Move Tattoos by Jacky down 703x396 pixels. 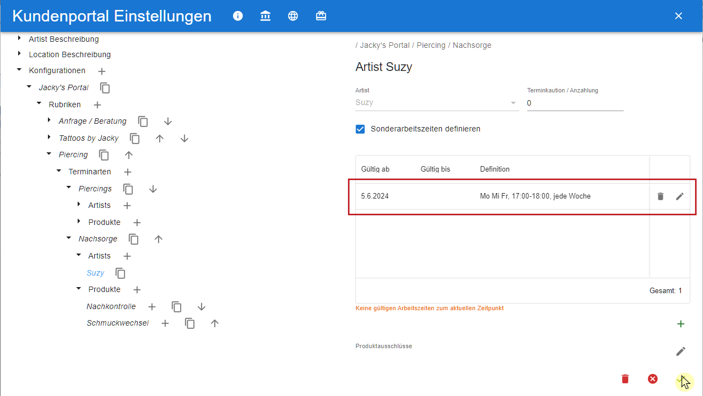click(x=185, y=139)
